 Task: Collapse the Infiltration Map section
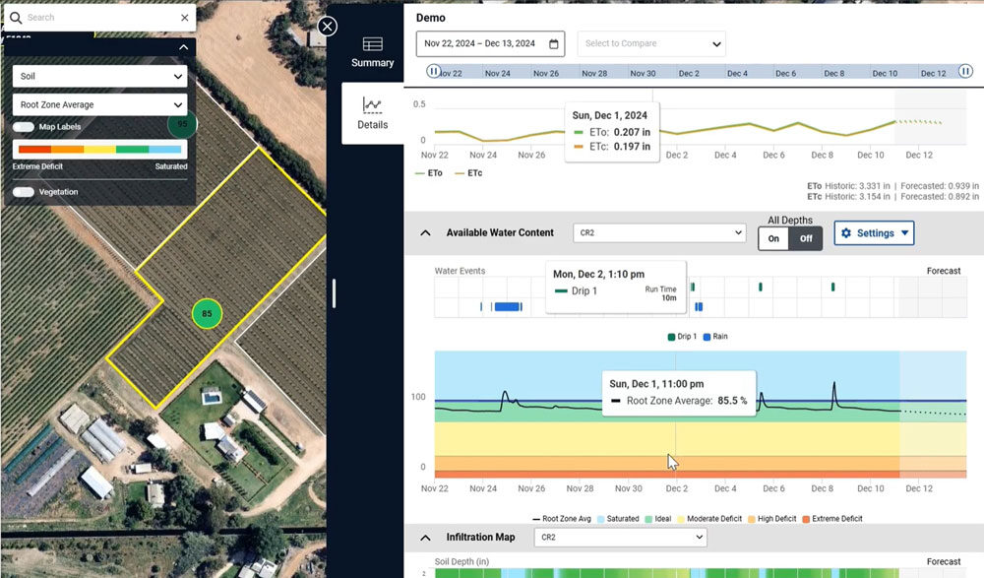tap(425, 538)
